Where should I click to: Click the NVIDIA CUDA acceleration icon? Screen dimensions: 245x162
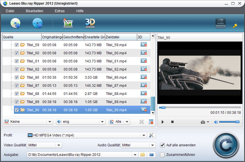pyautogui.click(x=220, y=24)
